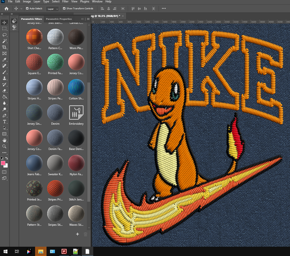This screenshot has height=256, width=290.
Task: Click the pink foreground color swatch
Action: coord(3,163)
